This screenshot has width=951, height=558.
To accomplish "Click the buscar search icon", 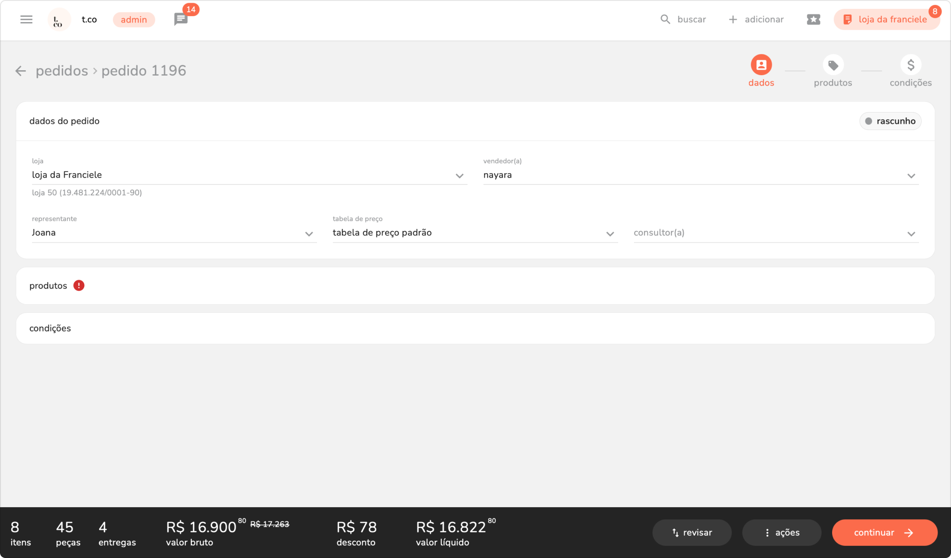I will (665, 19).
